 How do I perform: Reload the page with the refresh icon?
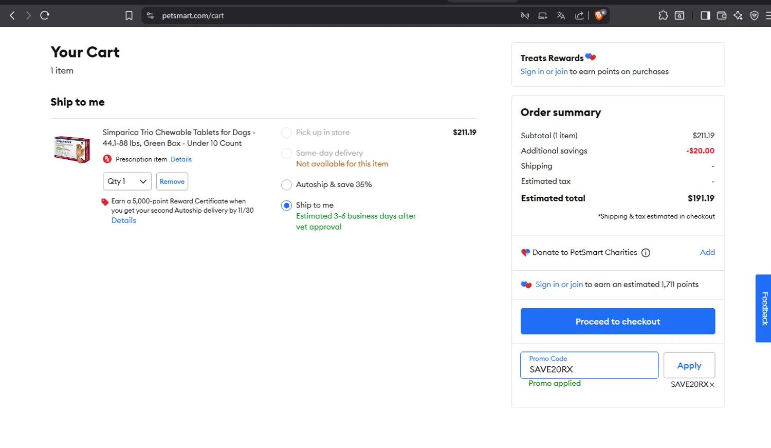tap(45, 15)
